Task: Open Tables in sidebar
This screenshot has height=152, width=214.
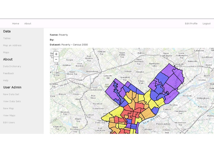Action: tap(7, 38)
